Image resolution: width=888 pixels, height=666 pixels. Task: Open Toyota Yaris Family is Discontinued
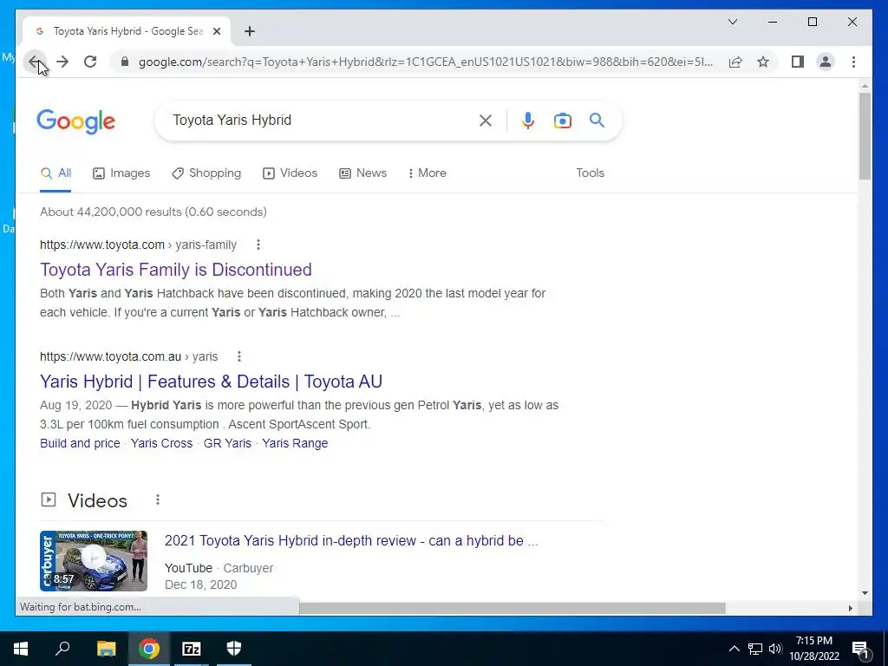pos(175,270)
